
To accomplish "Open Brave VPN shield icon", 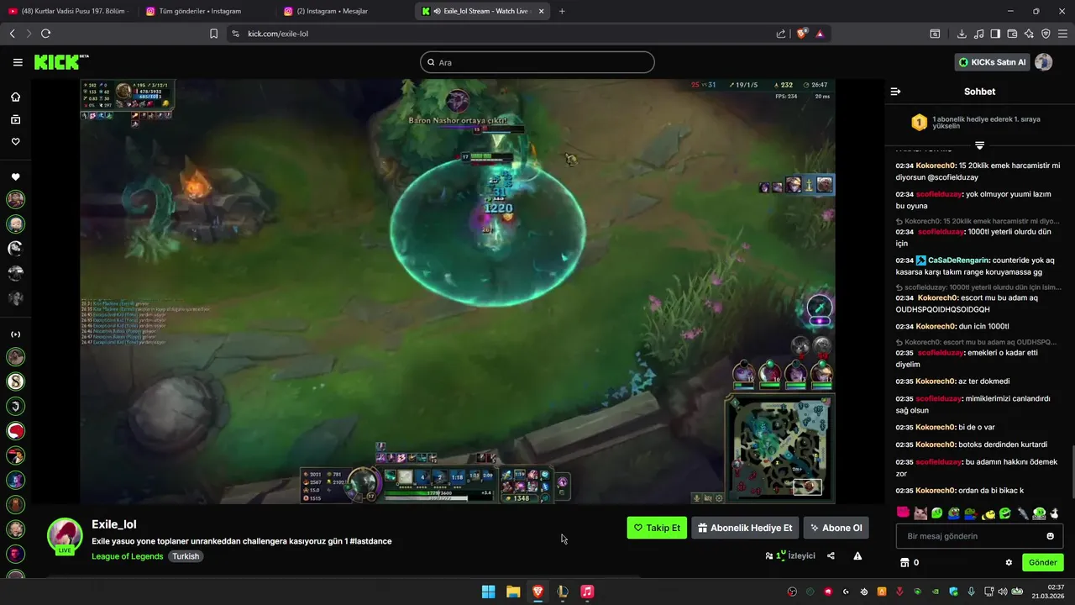I will (x=1046, y=34).
